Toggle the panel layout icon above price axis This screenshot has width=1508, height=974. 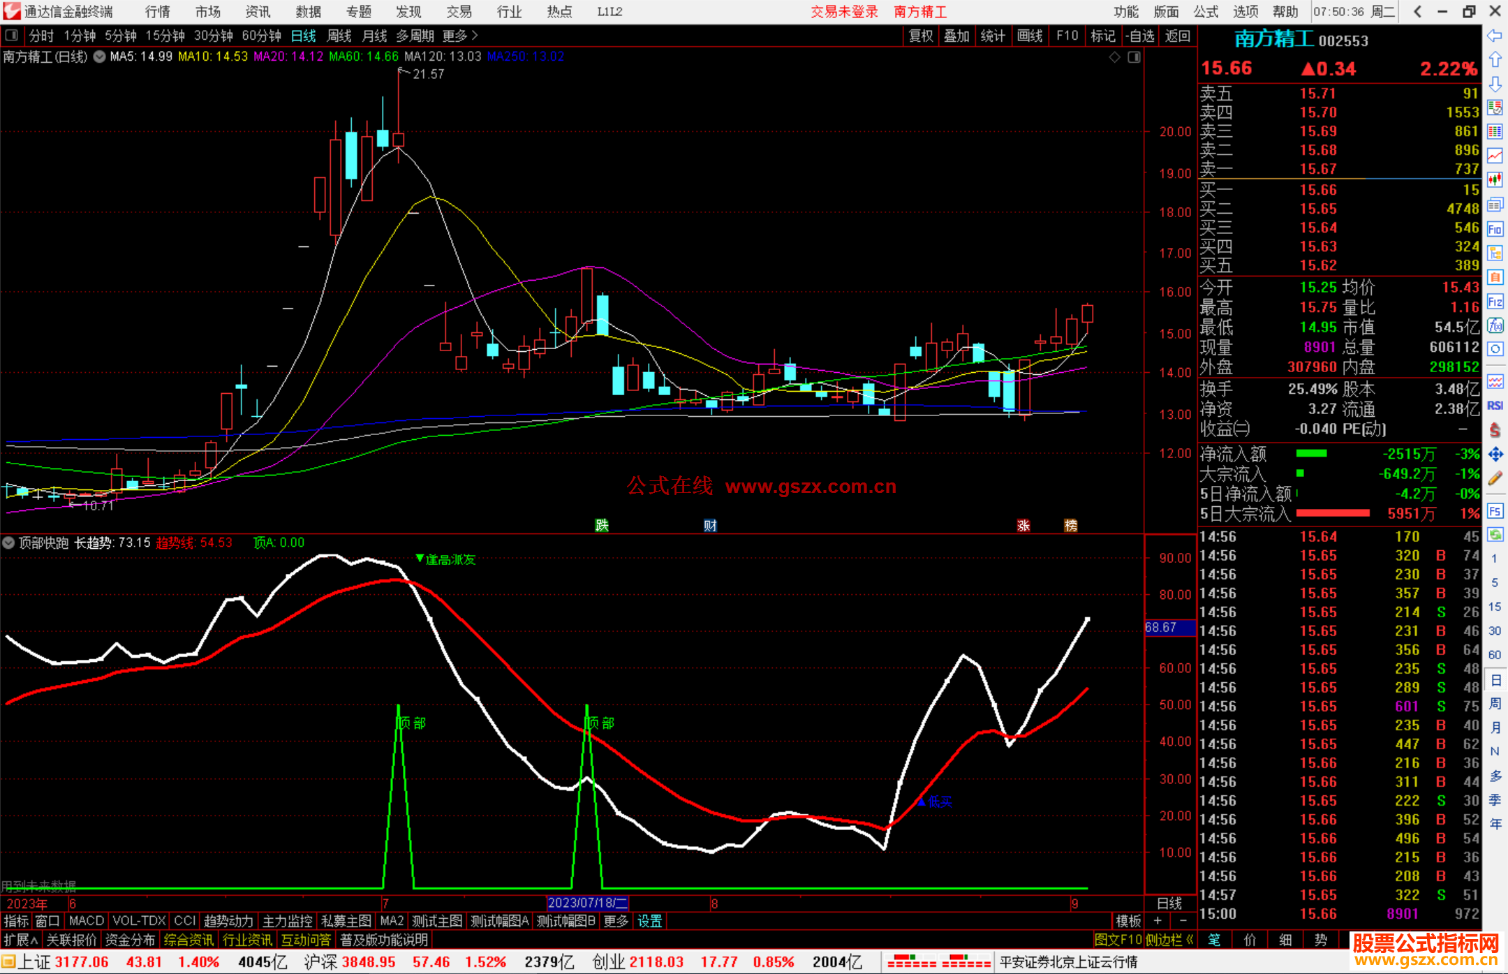tap(1134, 57)
